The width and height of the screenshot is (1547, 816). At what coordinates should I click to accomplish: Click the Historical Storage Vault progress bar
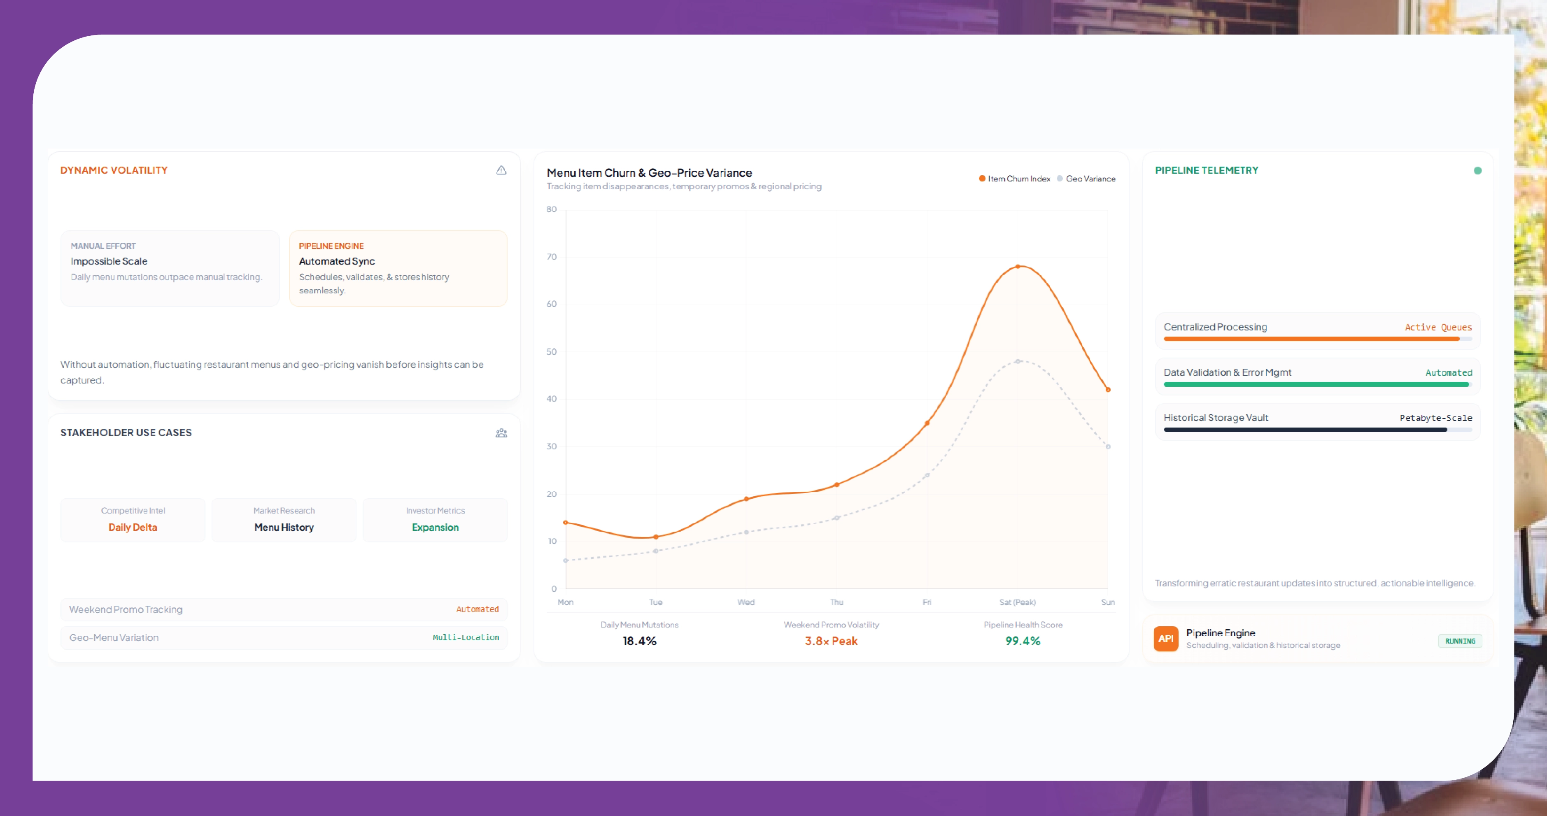tap(1318, 430)
